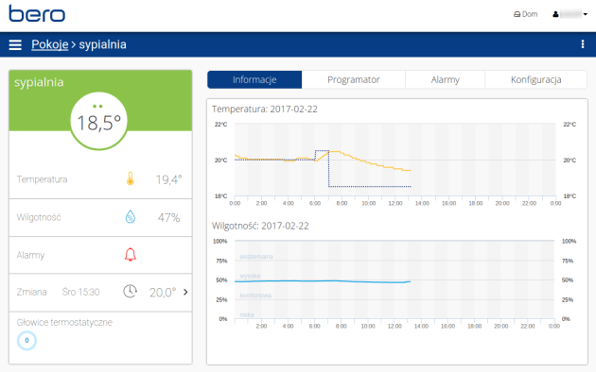Click the sypialnia breadcrumb text

click(102, 44)
